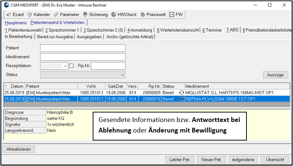Click the status sync icon in REFIXIA row
The height and width of the screenshot is (166, 293).
click(181, 99)
